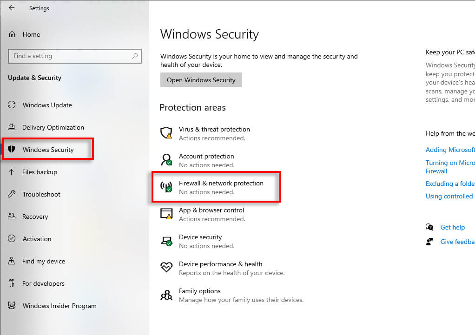Click the Using controlled help link
475x335 pixels.
coord(449,196)
